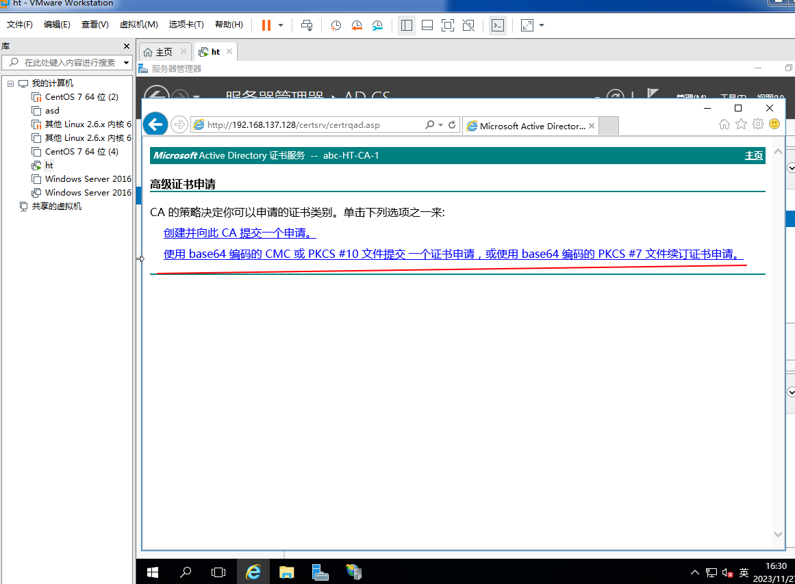The image size is (795, 584).
Task: Close the Microsoft Active Directory browser tab
Action: 591,126
